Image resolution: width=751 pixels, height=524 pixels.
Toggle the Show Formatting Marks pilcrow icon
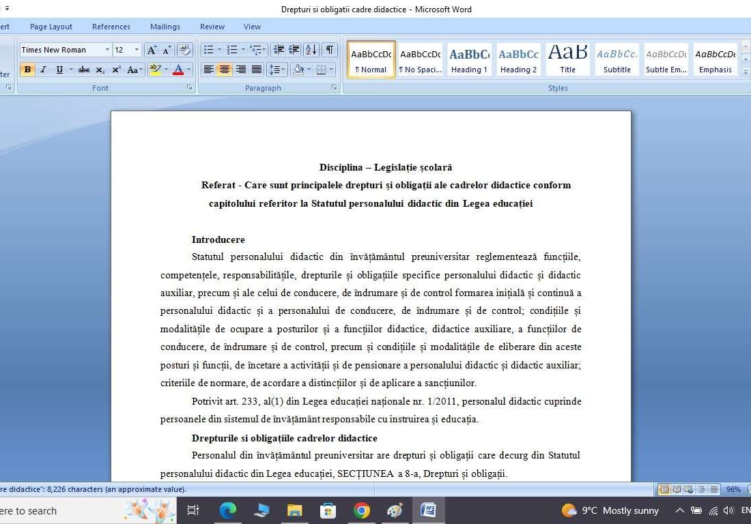328,50
